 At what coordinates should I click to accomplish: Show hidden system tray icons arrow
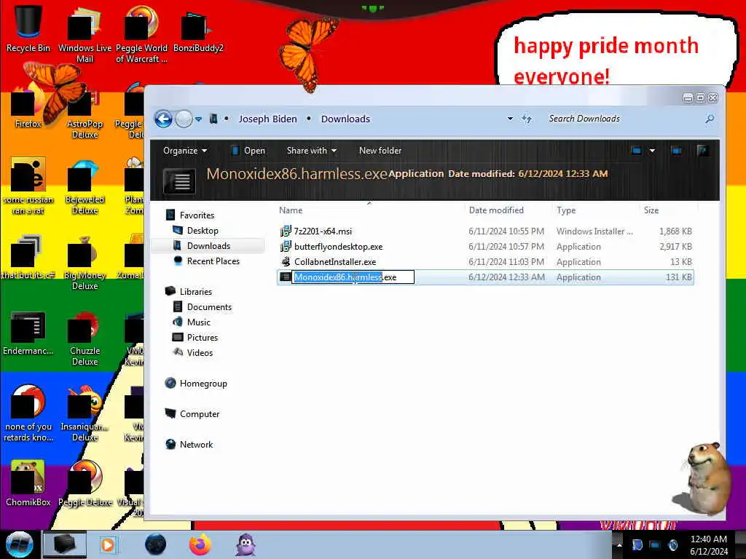click(619, 544)
